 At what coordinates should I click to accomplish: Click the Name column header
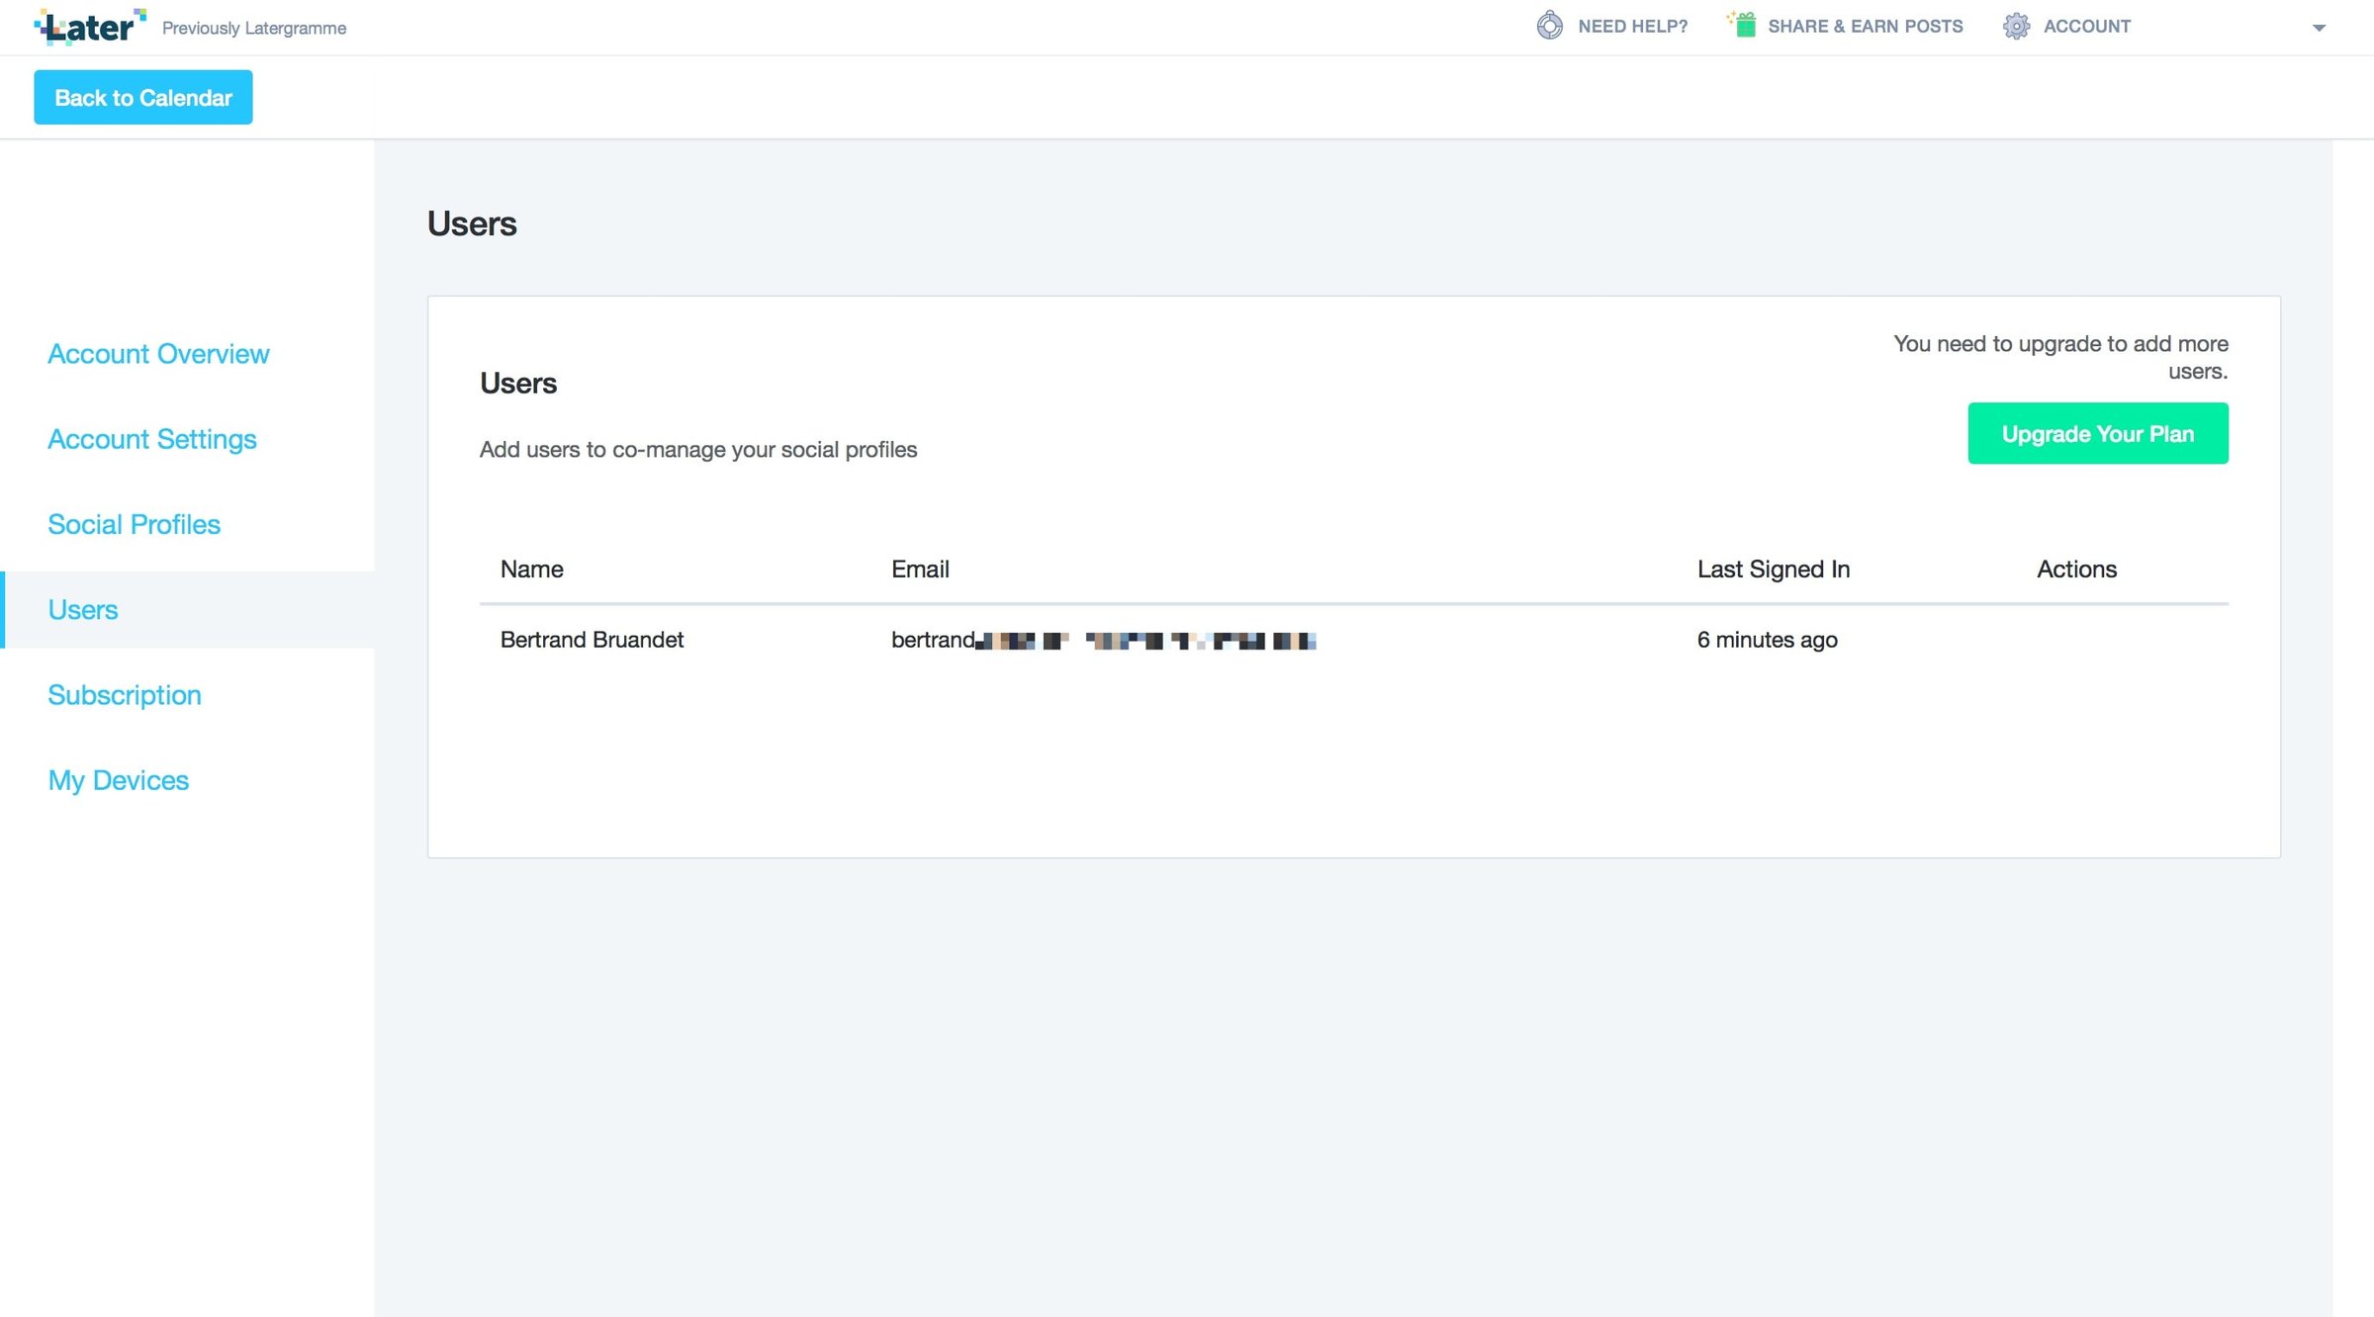tap(531, 570)
